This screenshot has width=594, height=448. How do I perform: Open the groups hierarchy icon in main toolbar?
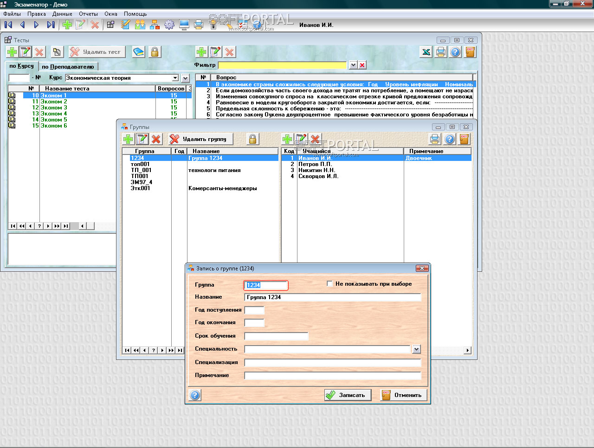(x=155, y=25)
